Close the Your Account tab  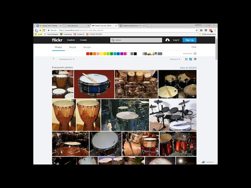88,25
